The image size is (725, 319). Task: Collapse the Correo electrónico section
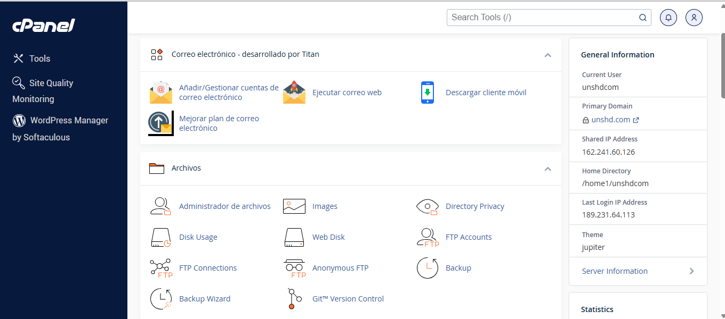[547, 55]
